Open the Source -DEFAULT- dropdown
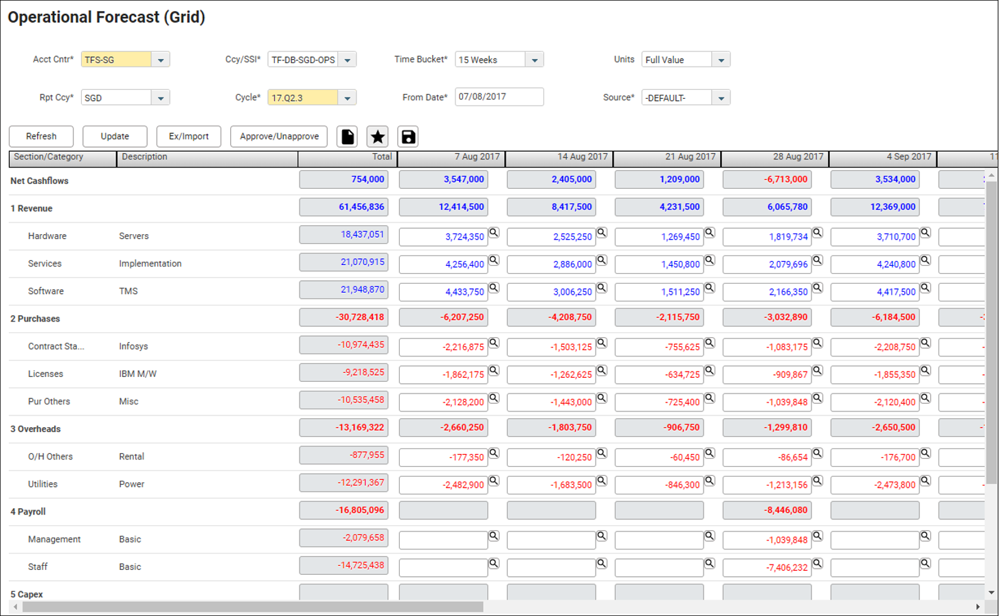This screenshot has width=999, height=616. coord(721,98)
